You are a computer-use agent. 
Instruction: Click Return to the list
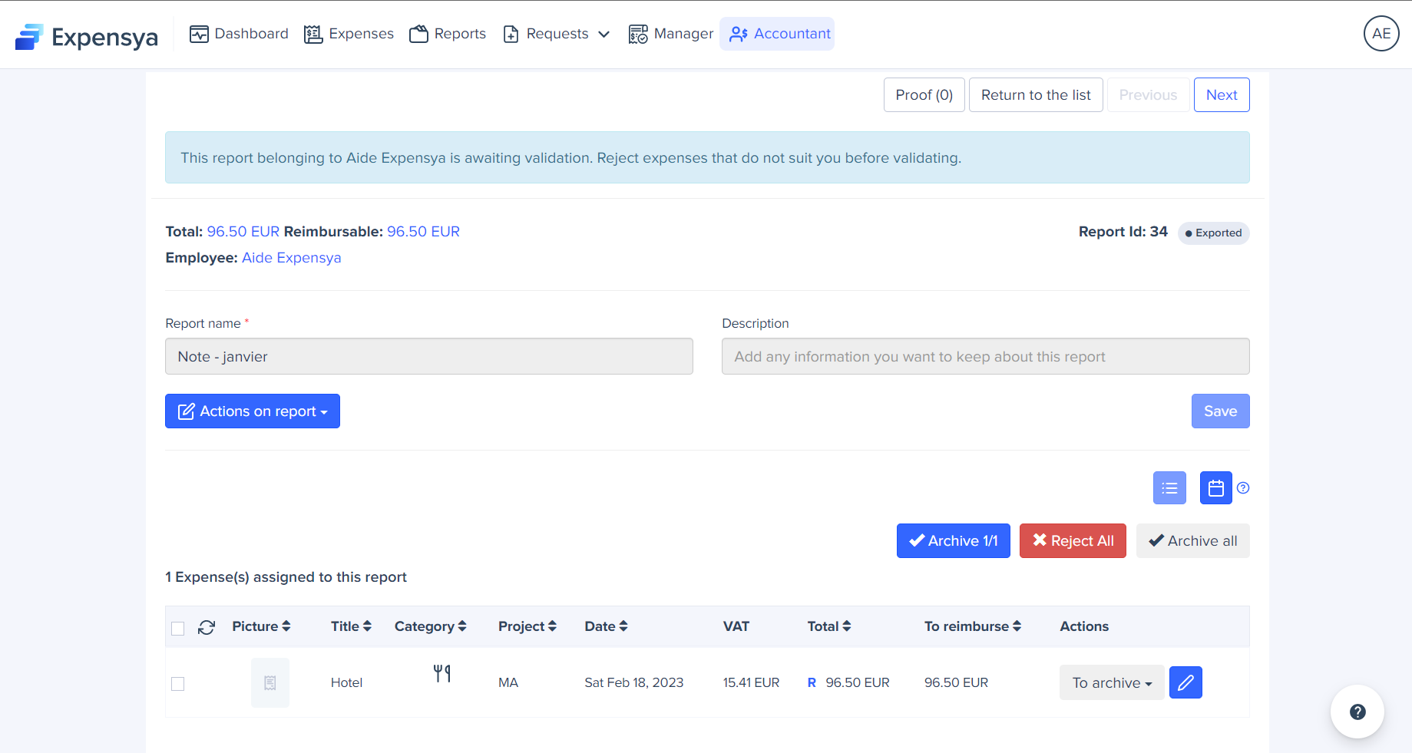click(1035, 95)
